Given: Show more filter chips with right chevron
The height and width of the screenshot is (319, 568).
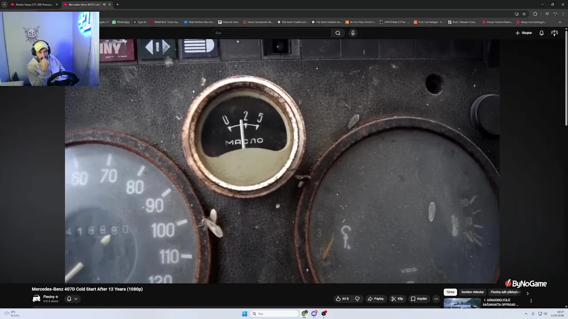Looking at the screenshot, I should [528, 293].
